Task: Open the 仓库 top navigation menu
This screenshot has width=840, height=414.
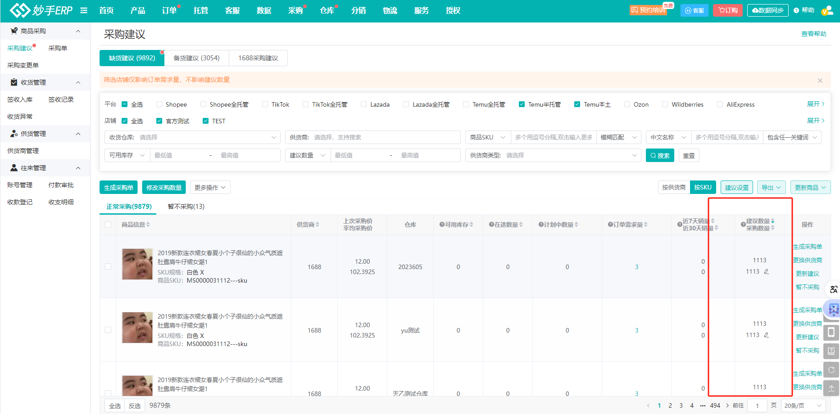Action: click(327, 10)
